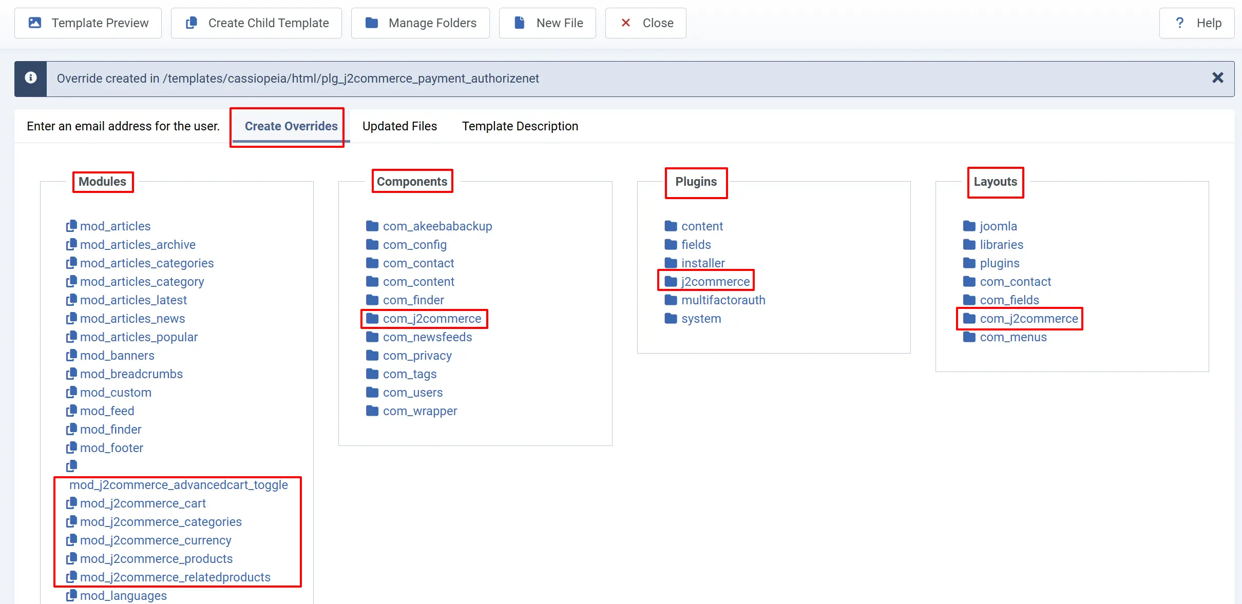Select mod_j2commerce_advancedcart_toggle module
The image size is (1242, 604).
click(x=179, y=484)
